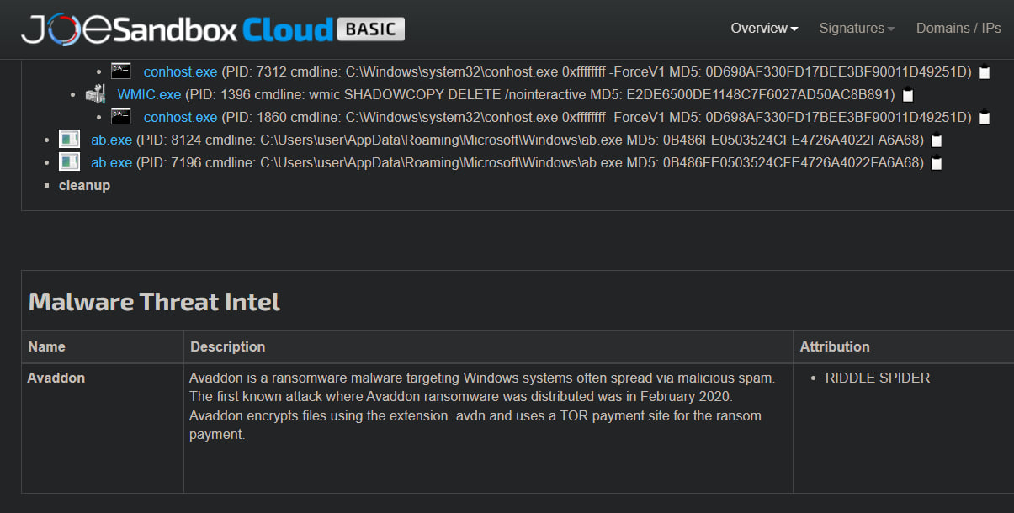The width and height of the screenshot is (1014, 513).
Task: Expand the Signatures dropdown menu
Action: point(857,29)
